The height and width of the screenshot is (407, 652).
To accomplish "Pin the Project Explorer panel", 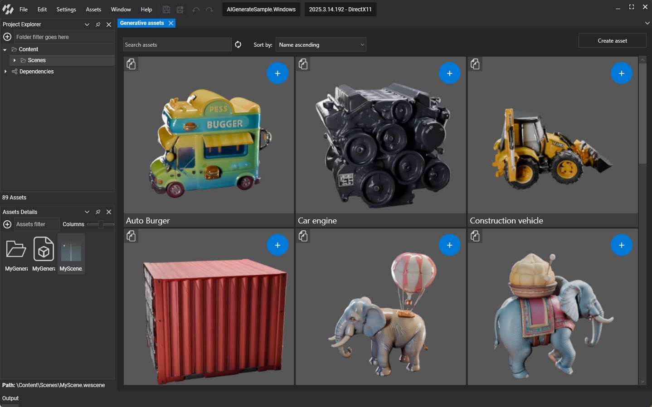I will click(x=98, y=24).
